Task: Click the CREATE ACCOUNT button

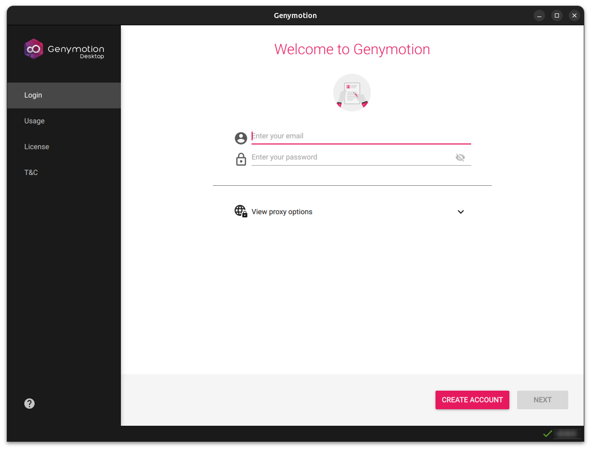Action: tap(472, 400)
